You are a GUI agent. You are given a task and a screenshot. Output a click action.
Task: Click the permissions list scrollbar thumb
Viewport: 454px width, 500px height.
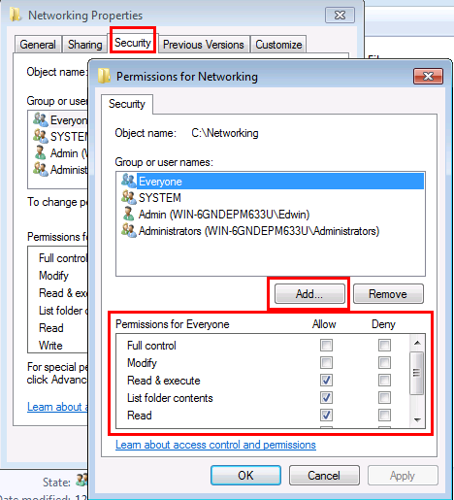417,373
